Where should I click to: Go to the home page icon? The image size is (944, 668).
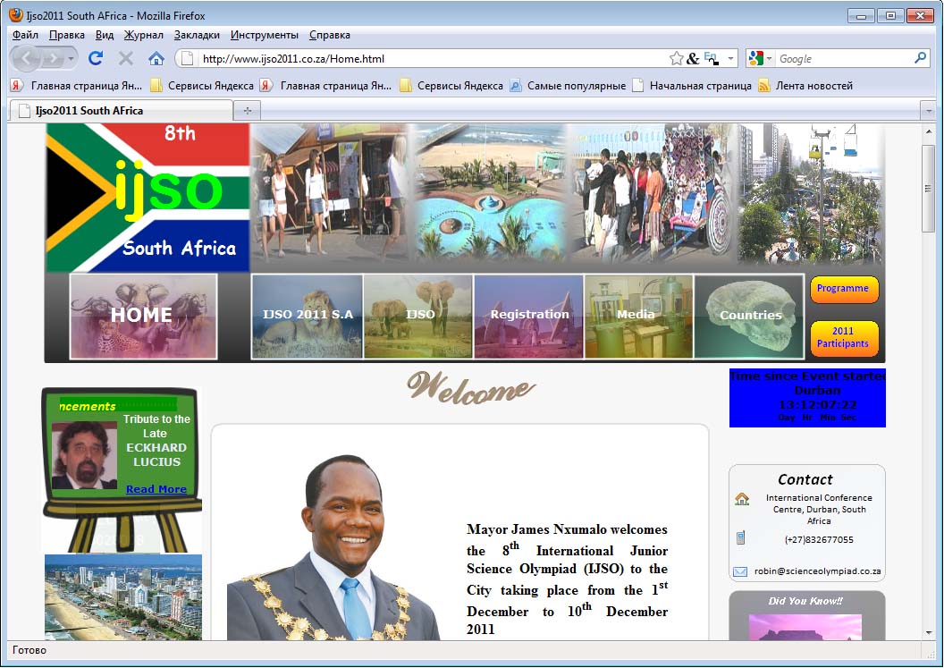(156, 58)
